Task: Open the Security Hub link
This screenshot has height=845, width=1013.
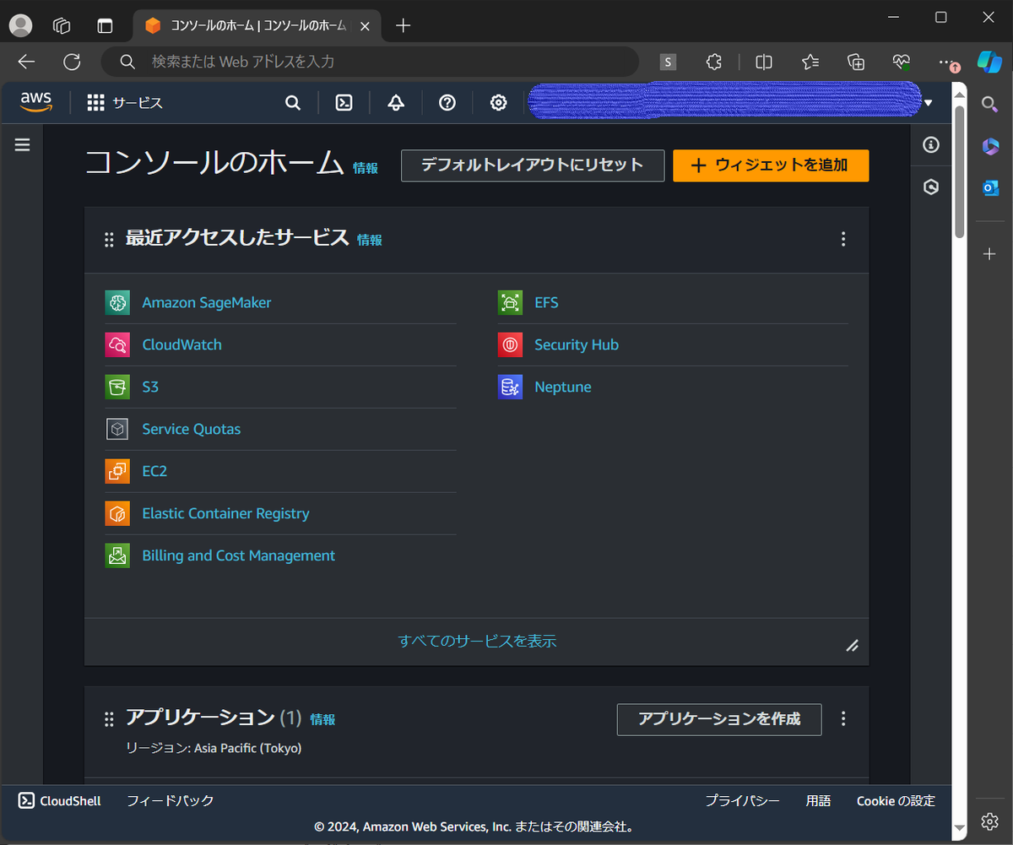Action: click(x=577, y=344)
